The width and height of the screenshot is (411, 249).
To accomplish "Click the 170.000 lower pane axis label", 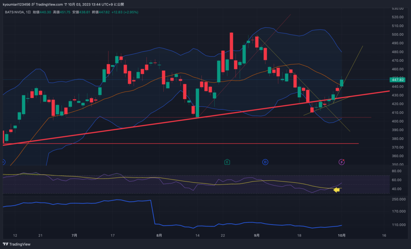I will pos(399,211).
